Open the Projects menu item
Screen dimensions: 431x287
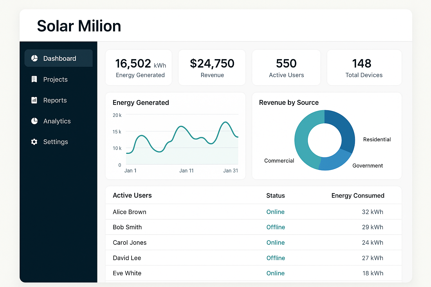(x=55, y=80)
